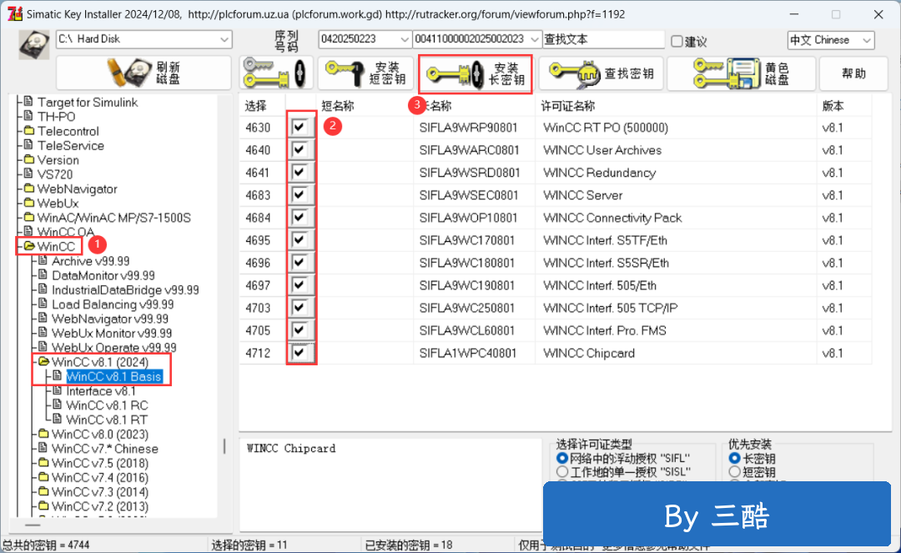Open the 中文 Chinese language dropdown
This screenshot has height=553, width=901.
click(x=867, y=40)
